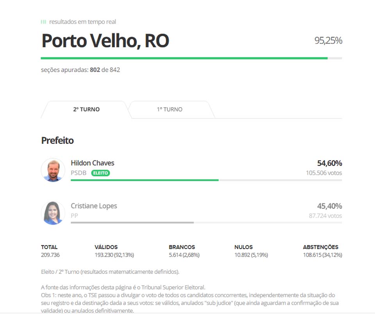The width and height of the screenshot is (375, 314).
Task: Click Hildon Chaves' profile photo
Action: point(53,170)
